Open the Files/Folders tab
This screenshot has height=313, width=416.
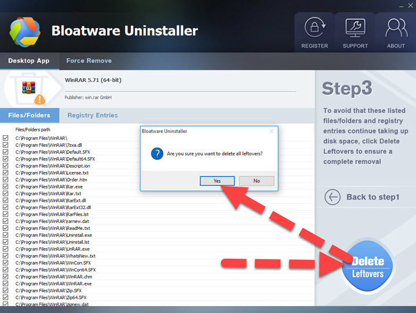coord(29,116)
